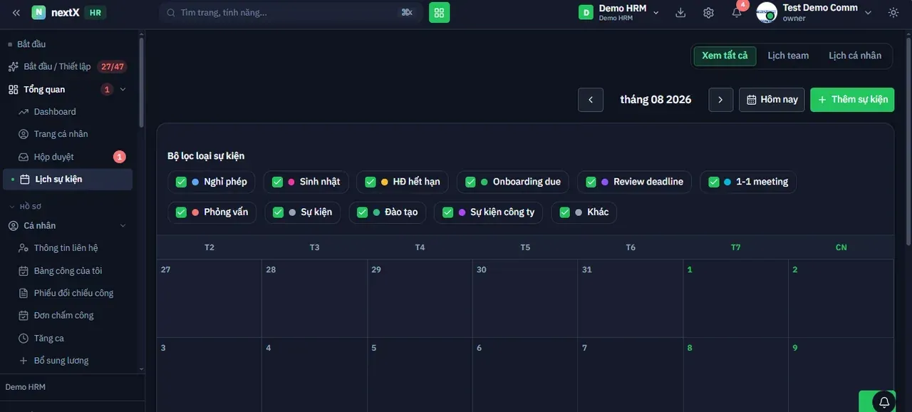Open Bảng công của tôi

[x=68, y=271]
